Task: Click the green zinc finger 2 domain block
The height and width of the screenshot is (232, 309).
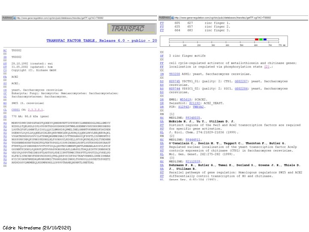Action: click(261, 40)
